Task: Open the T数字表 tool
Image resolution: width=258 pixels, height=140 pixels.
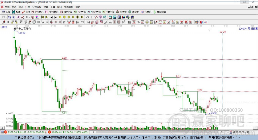Action: pos(108,12)
